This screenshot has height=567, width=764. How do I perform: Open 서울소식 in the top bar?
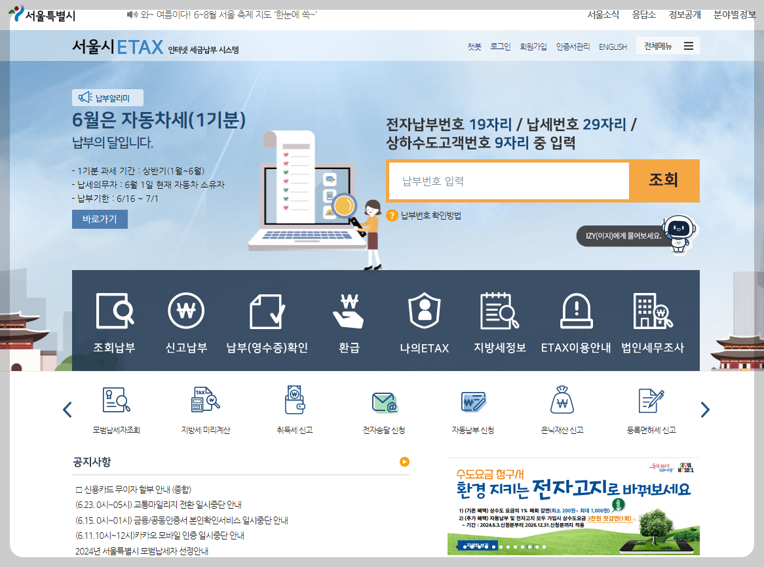tap(603, 14)
